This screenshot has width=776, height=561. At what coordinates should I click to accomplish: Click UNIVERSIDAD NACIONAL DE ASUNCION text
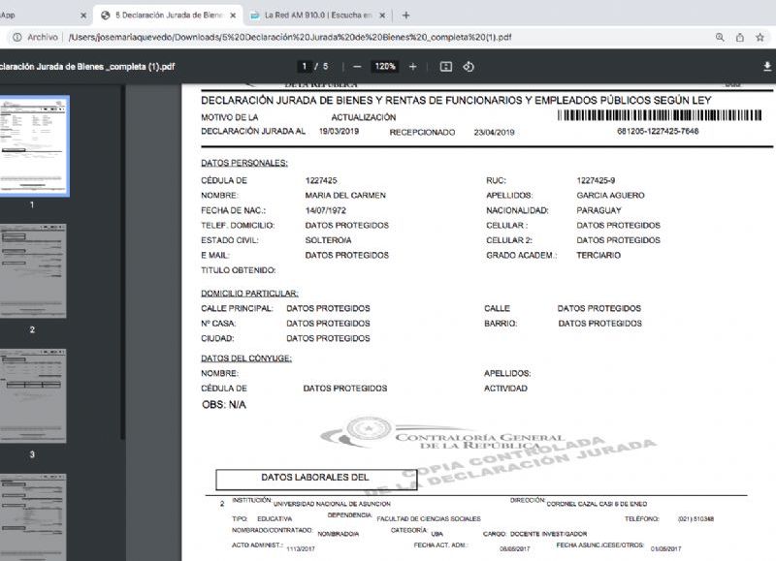click(x=332, y=504)
